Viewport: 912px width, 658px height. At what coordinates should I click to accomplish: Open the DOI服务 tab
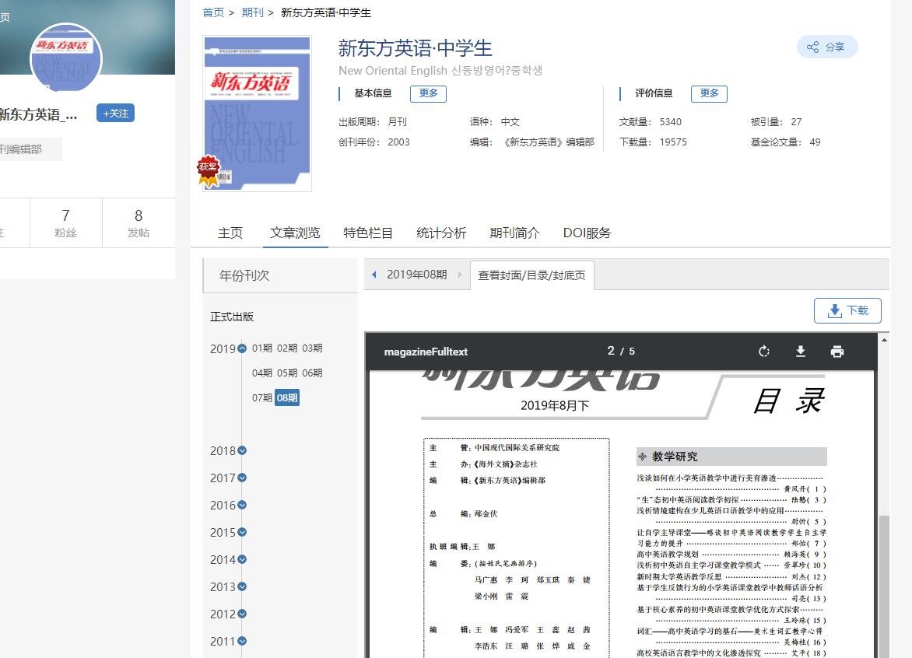(x=587, y=233)
